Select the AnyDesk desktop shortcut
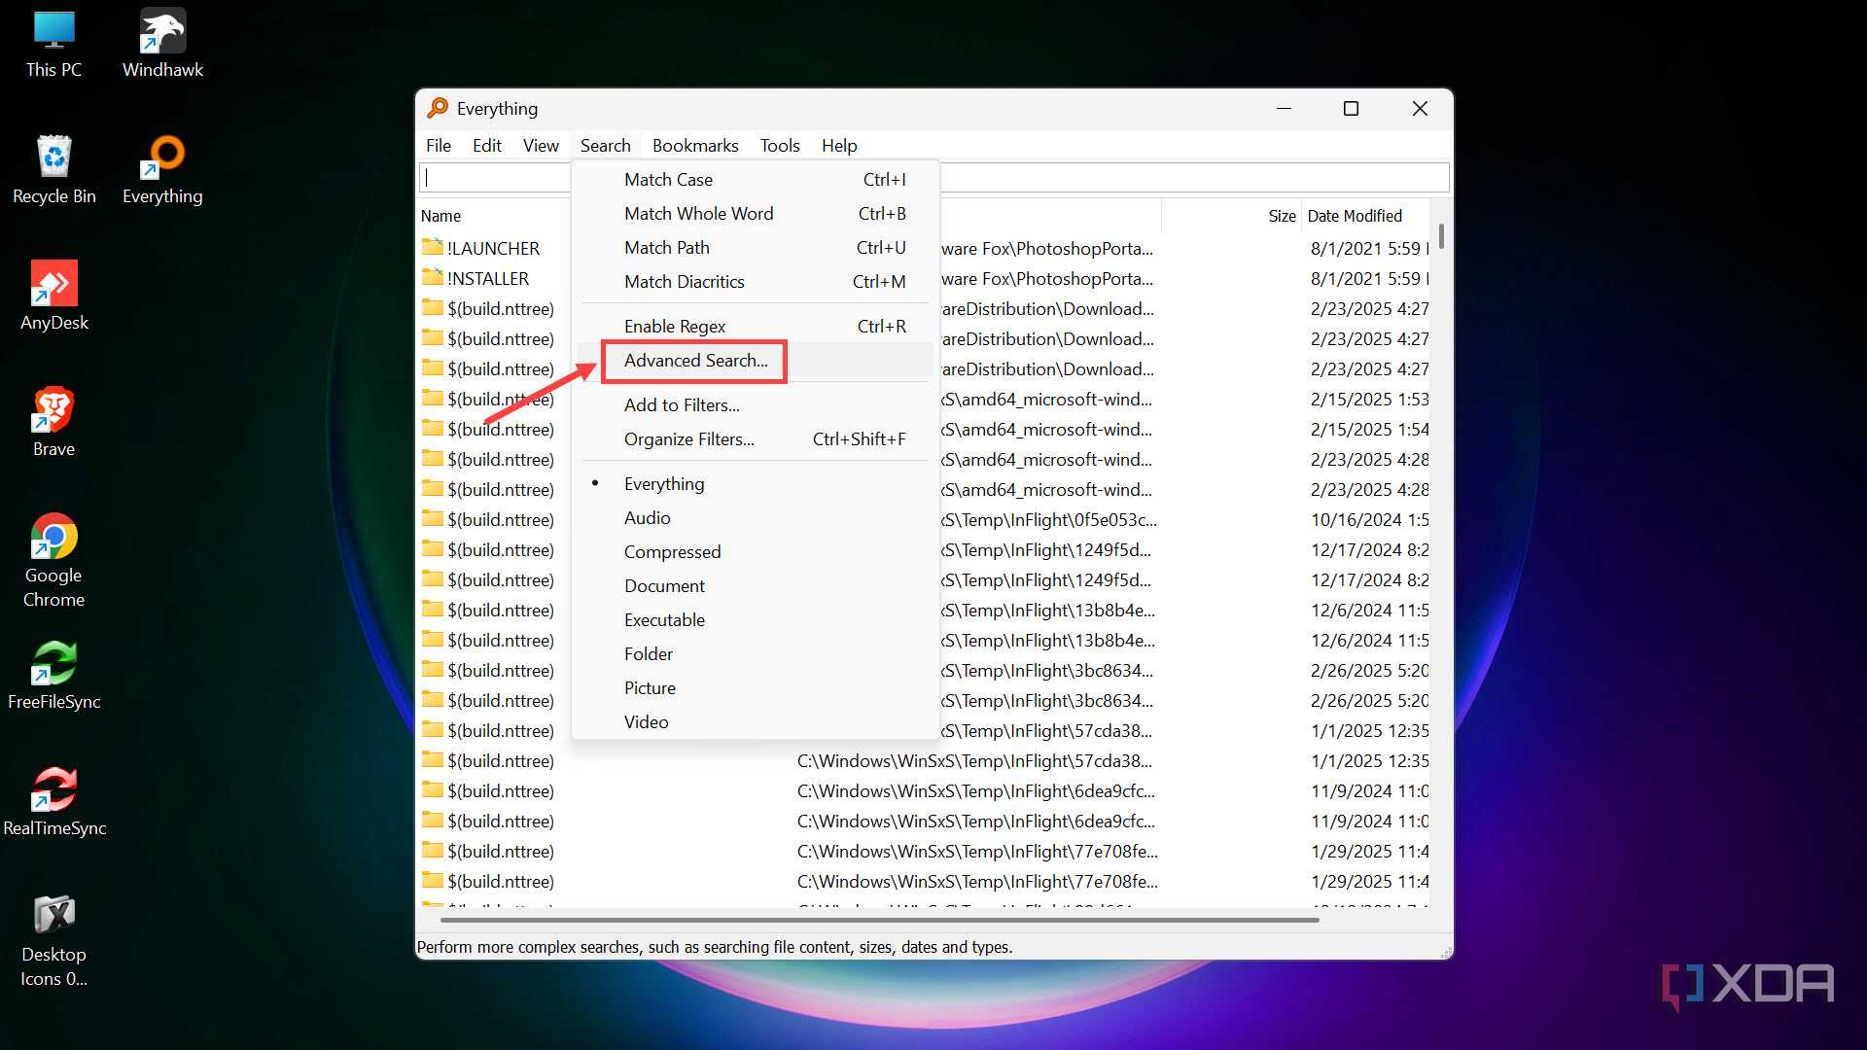This screenshot has height=1050, width=1867. pos(53,297)
